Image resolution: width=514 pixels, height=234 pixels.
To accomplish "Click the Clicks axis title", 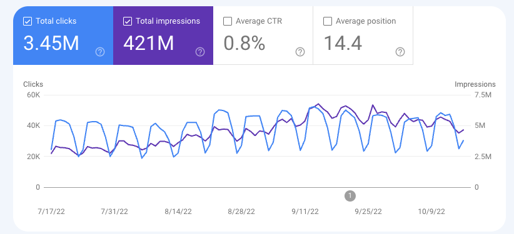I will tap(33, 84).
